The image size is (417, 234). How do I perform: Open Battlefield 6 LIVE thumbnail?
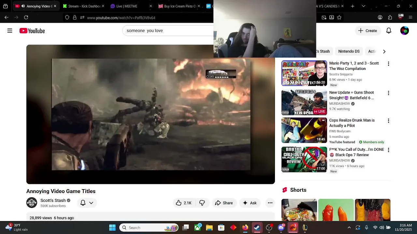coord(304,102)
